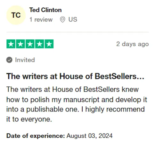Click the fifth green star

(49, 44)
